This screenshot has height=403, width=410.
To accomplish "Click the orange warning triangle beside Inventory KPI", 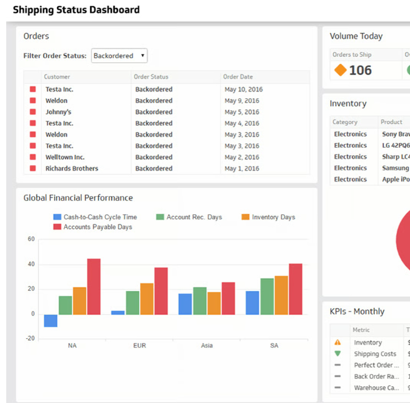I will point(338,342).
